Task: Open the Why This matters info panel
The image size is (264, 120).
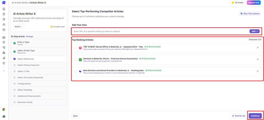Action: pos(250,14)
